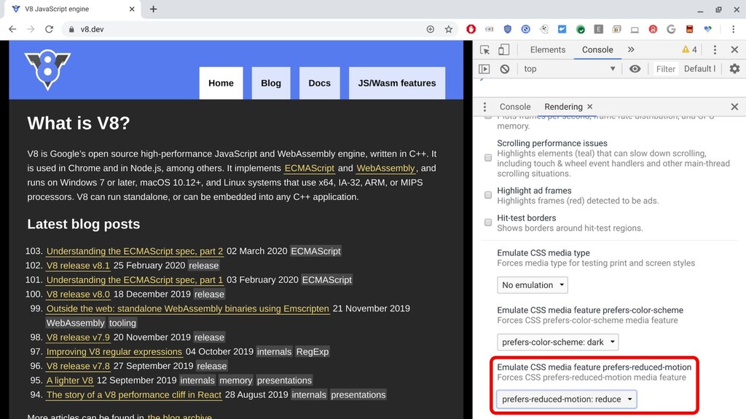
Task: Open DevTools customize three-dot menu
Action: point(715,50)
